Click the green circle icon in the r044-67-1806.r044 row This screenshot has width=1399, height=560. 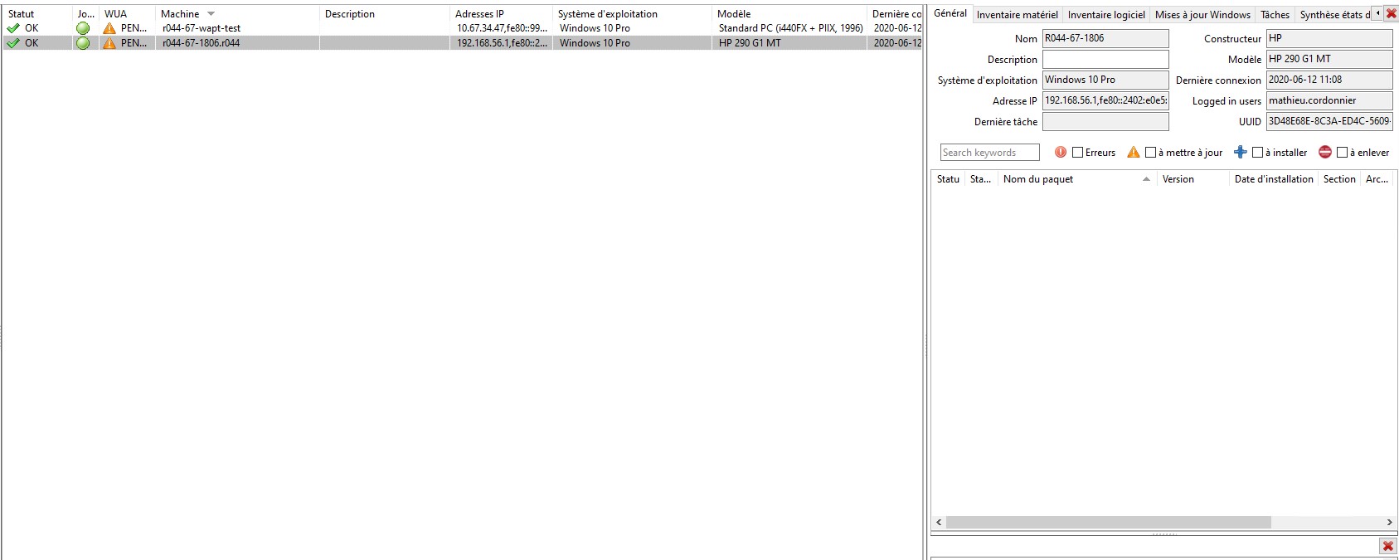[x=83, y=43]
